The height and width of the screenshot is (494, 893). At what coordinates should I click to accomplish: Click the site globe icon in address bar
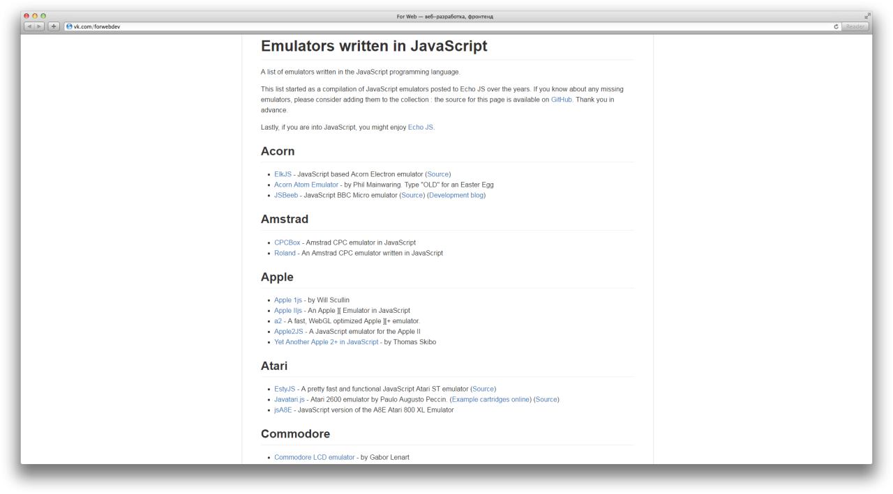[x=69, y=26]
